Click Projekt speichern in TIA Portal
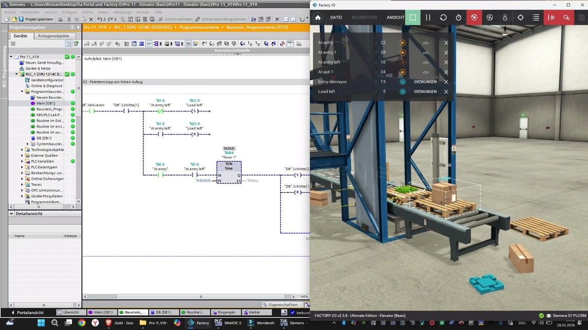 36,19
